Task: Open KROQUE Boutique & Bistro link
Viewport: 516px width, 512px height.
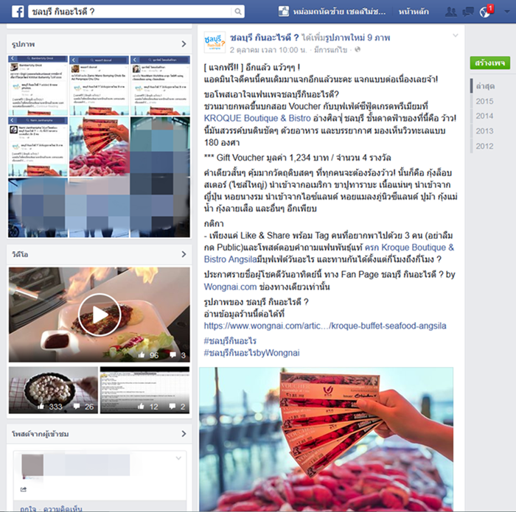Action: click(x=257, y=118)
